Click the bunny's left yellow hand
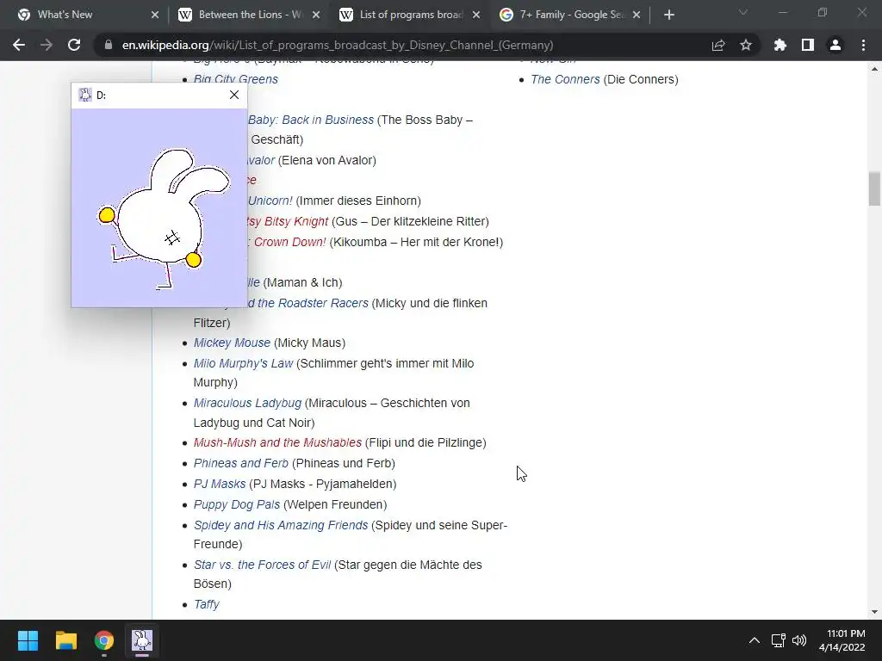 [107, 215]
